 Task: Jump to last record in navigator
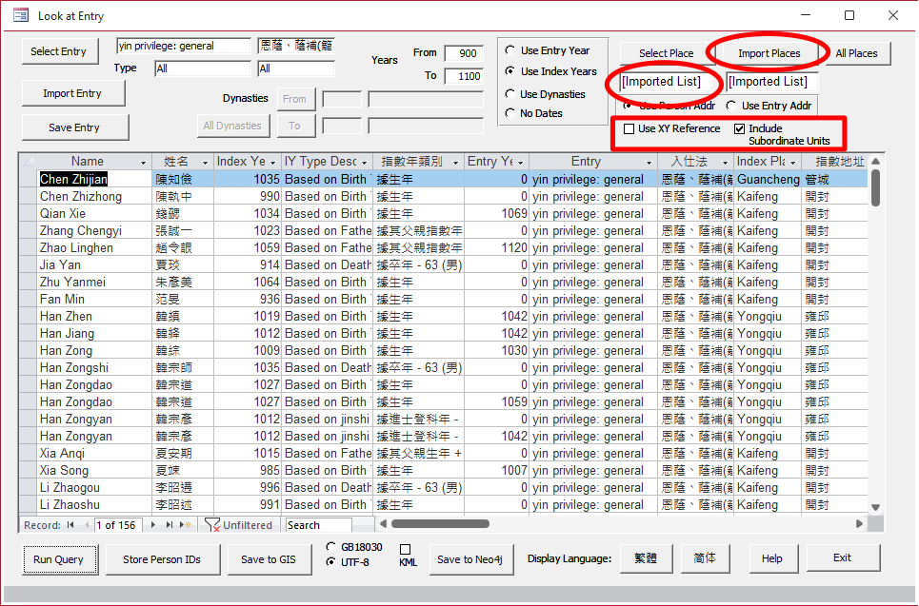[170, 525]
